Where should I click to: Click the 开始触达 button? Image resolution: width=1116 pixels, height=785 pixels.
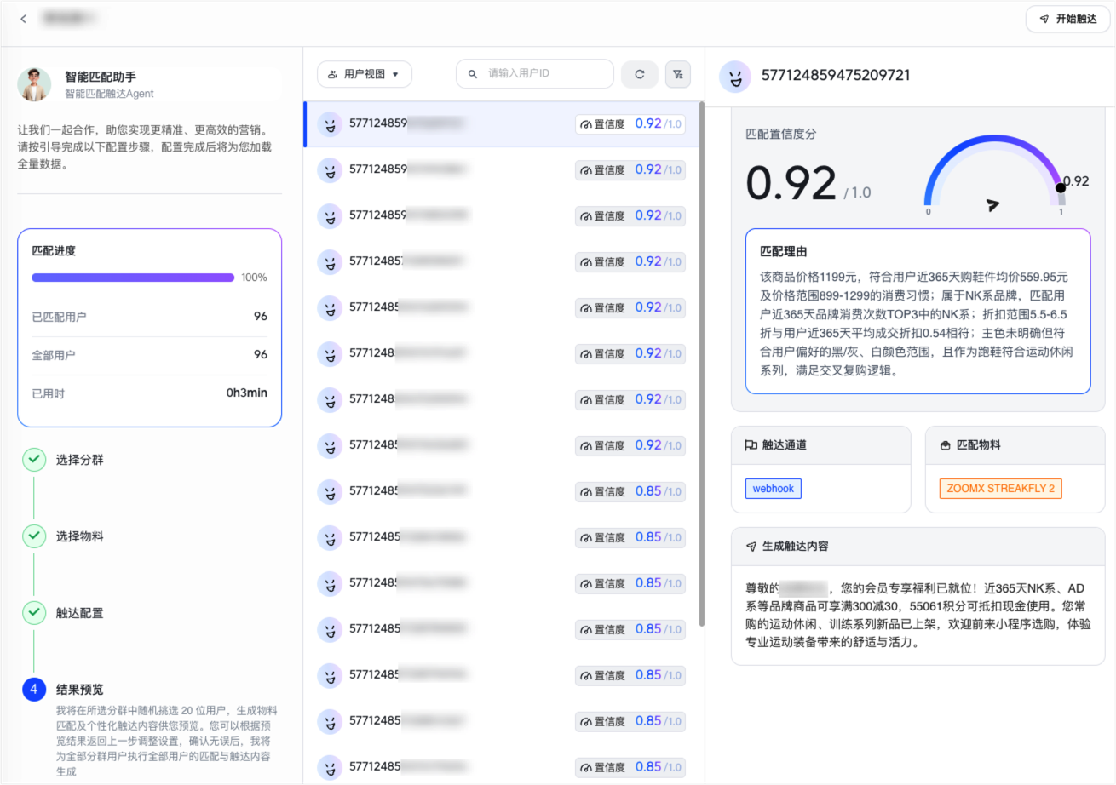1067,19
